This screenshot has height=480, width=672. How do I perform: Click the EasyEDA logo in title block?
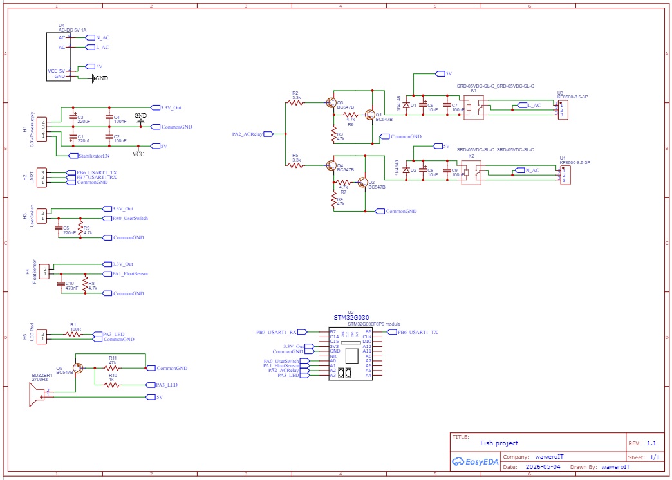tap(475, 462)
